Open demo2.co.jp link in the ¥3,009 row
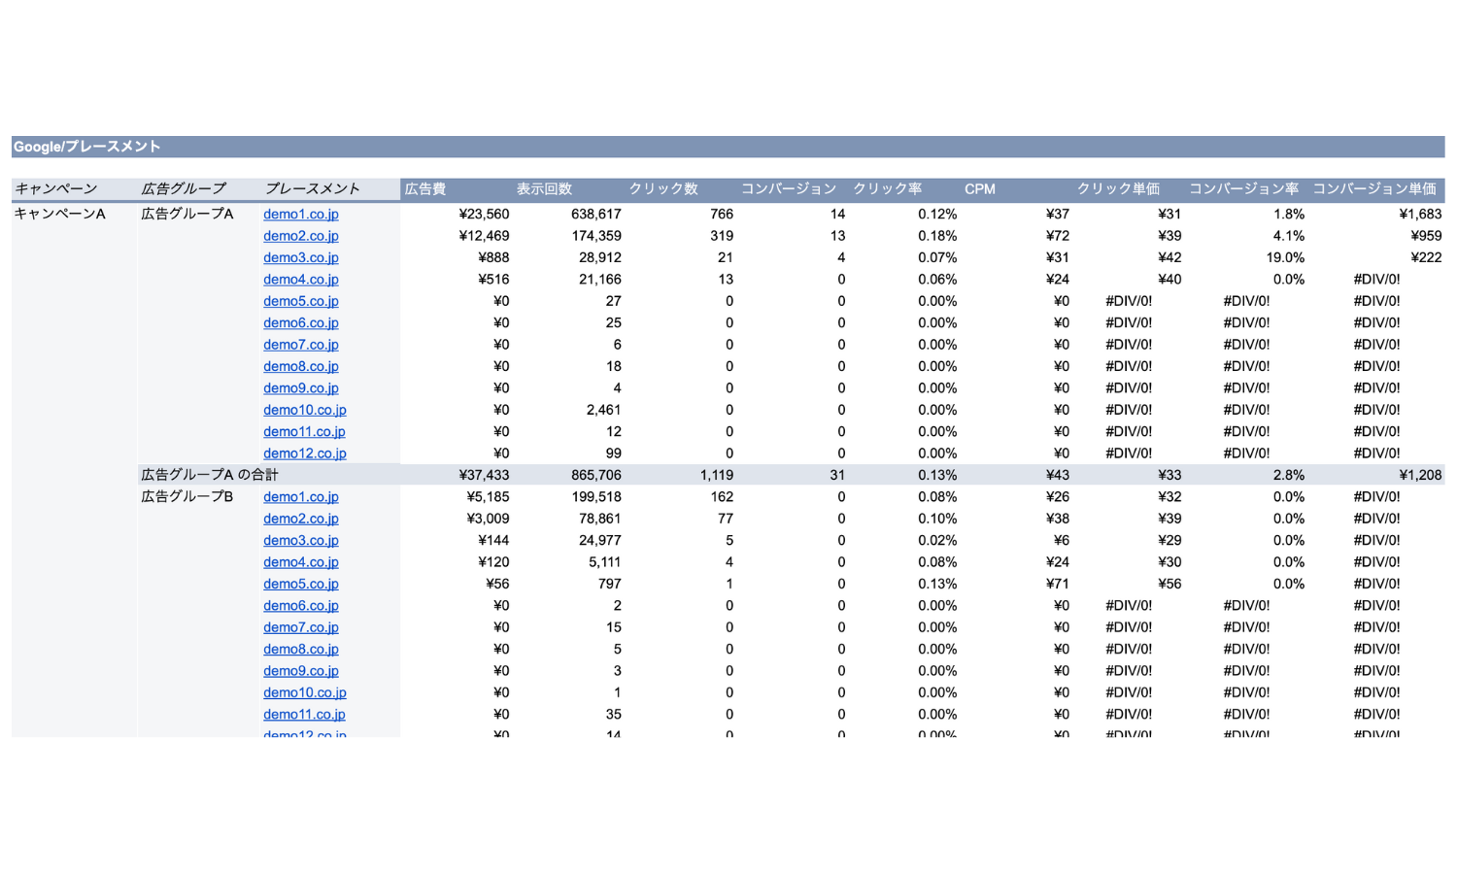Viewport: 1457px width, 874px height. click(301, 519)
